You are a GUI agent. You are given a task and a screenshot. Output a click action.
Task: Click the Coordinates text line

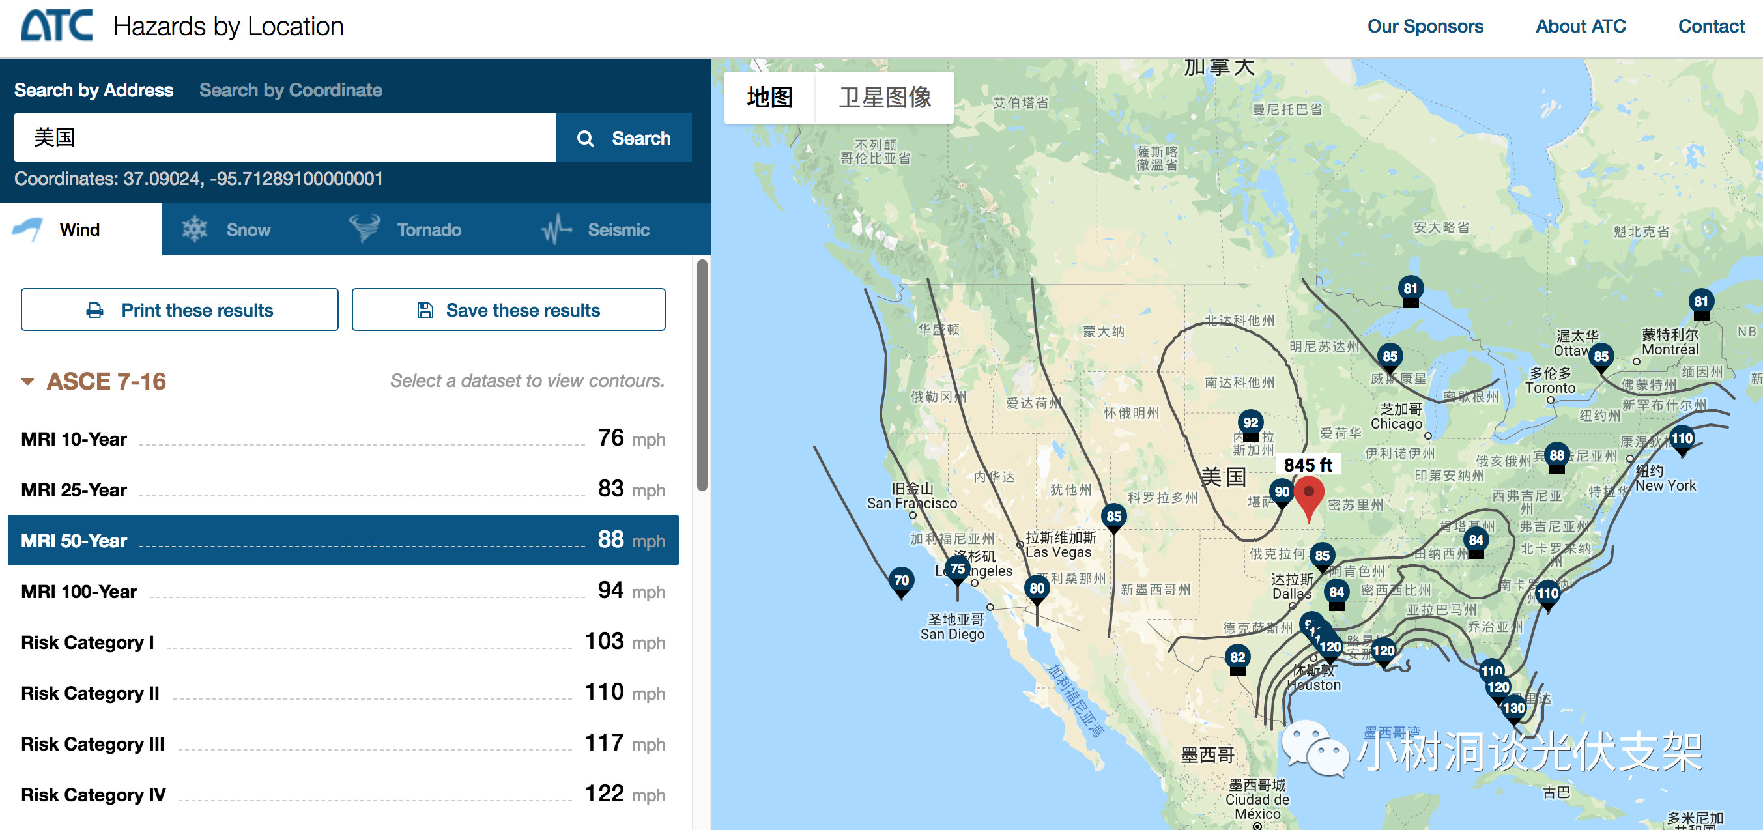(x=199, y=179)
